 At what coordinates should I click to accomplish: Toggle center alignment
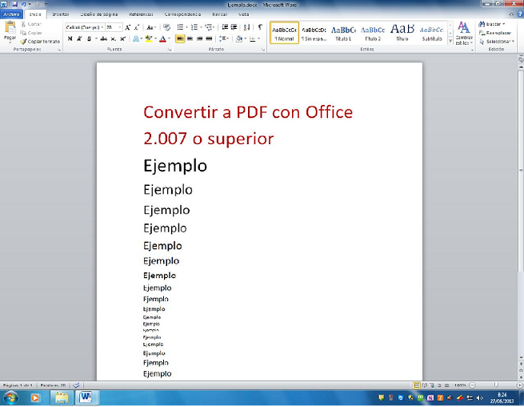[x=190, y=38]
